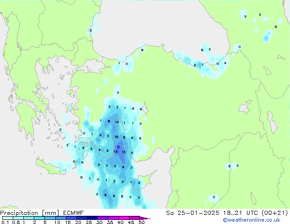
Task: Click the 0.5–1 mm legend color swatch
Action: coord(18,218)
